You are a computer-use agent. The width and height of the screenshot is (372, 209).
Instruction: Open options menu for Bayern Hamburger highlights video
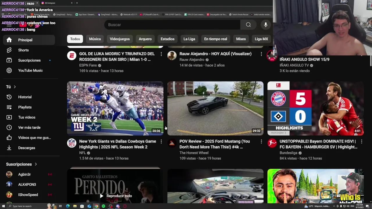pos(362,141)
